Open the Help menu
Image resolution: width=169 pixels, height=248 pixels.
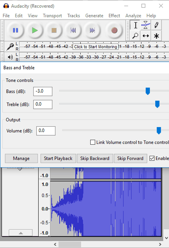[151, 16]
